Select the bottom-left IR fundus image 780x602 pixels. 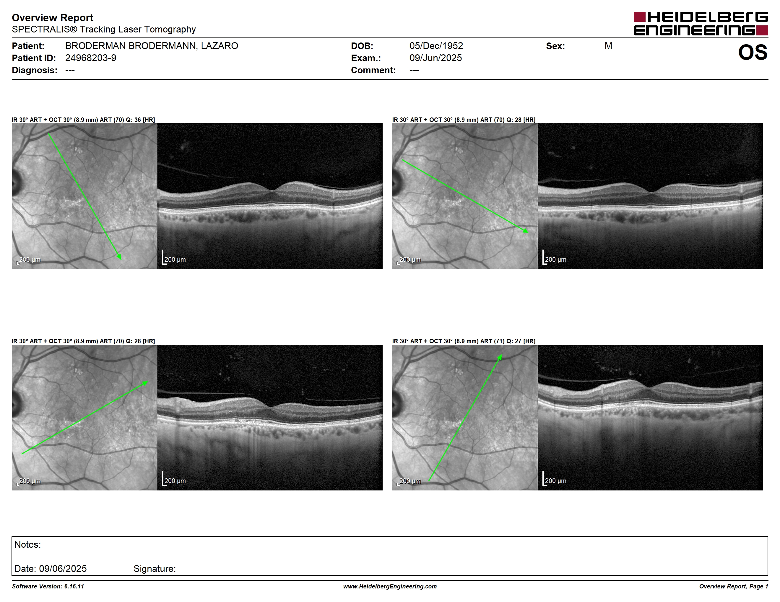click(84, 417)
